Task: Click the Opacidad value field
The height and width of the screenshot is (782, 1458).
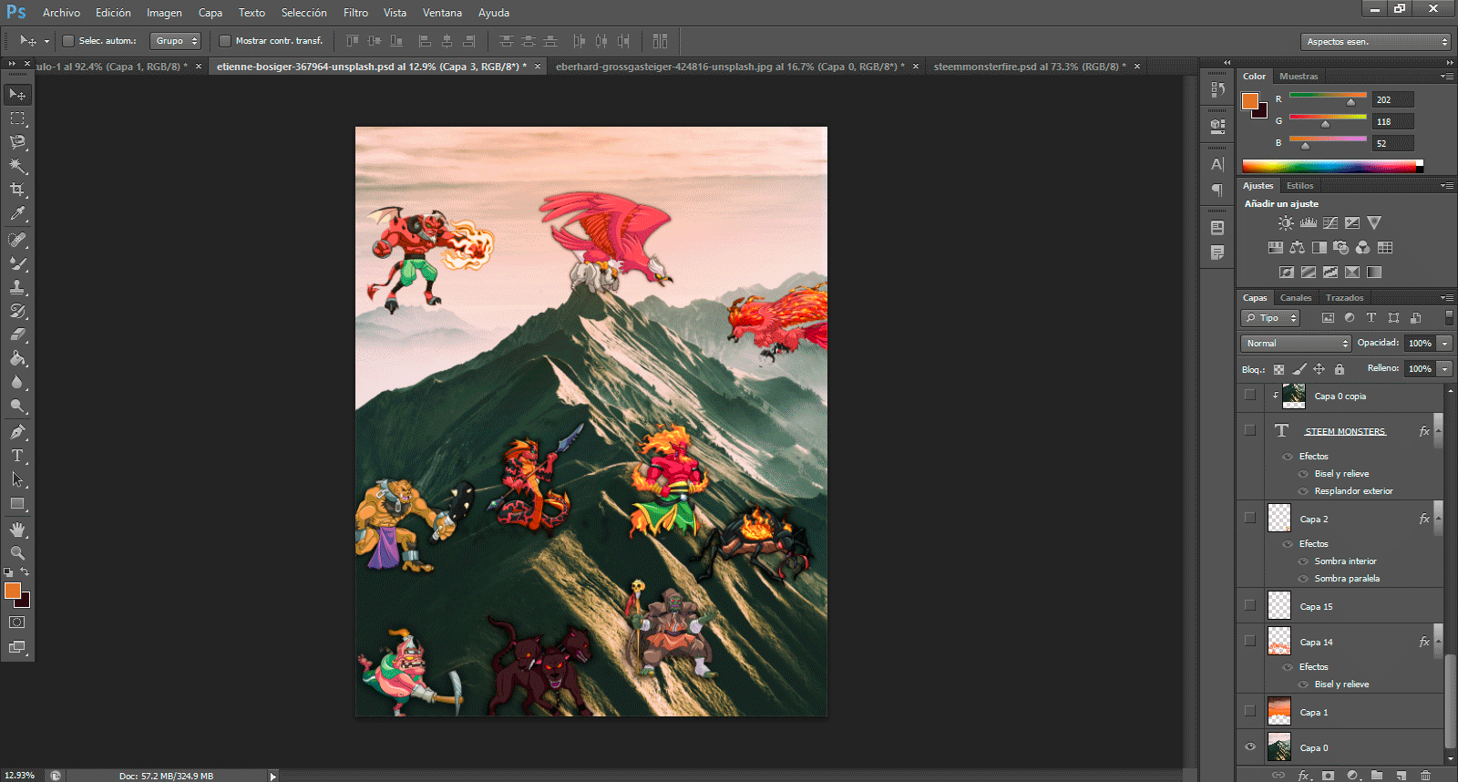Action: (1419, 344)
